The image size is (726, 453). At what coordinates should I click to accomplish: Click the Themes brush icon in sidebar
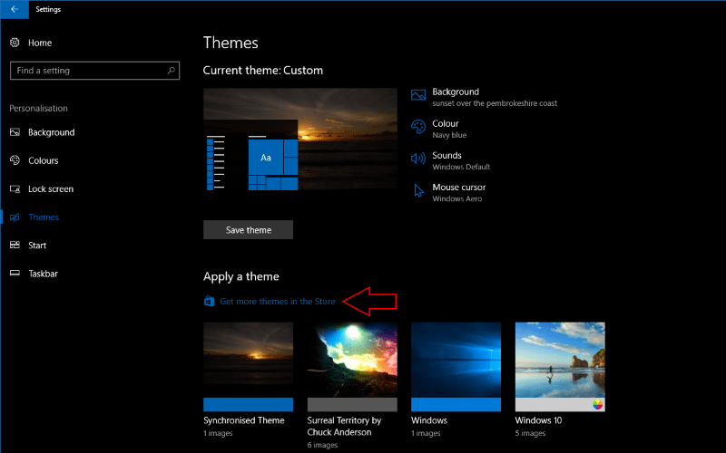pyautogui.click(x=15, y=217)
